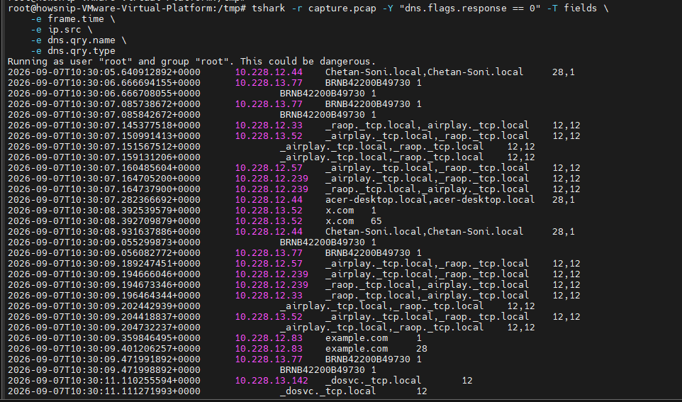
Task: Click timestamp 10:30:11.110255594 of _dosvc query
Action: (x=104, y=381)
